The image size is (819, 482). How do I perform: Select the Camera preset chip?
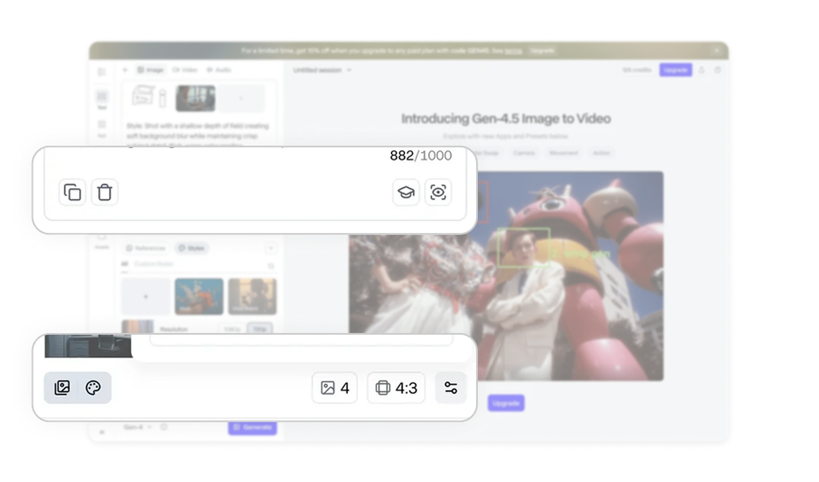(x=523, y=153)
